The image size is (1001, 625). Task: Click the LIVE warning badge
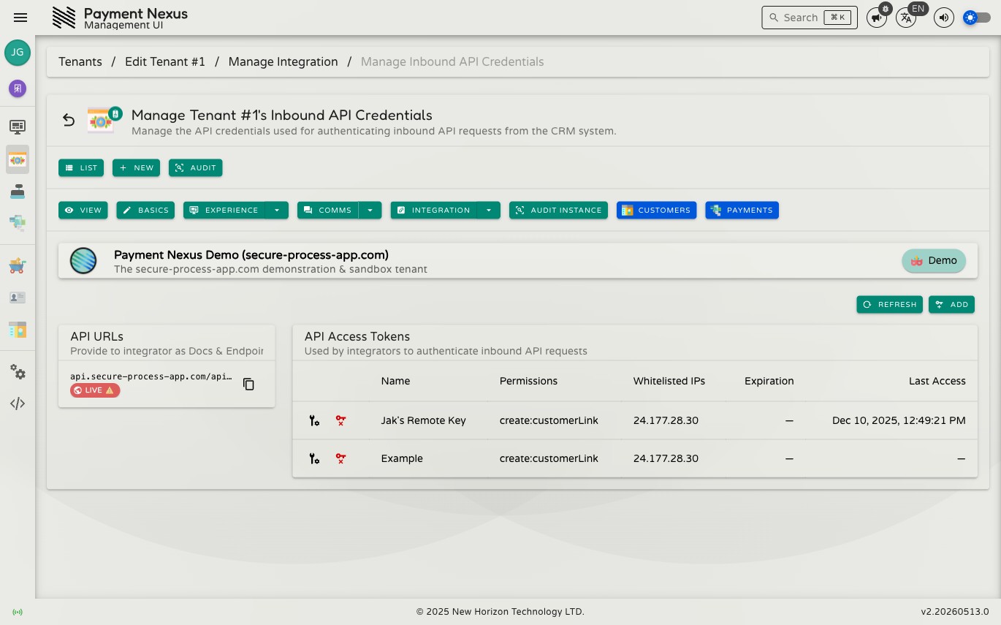[95, 390]
